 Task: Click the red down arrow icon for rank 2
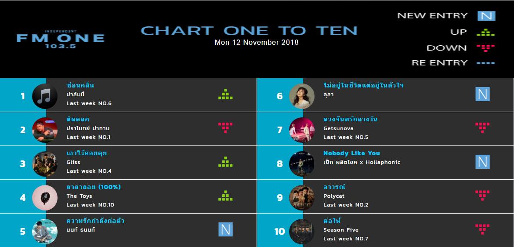point(225,127)
